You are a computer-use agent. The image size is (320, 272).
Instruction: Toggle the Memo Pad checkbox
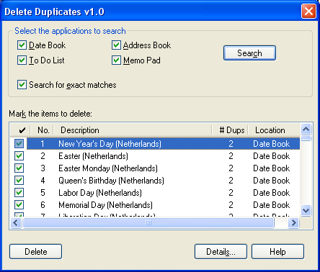tap(116, 60)
